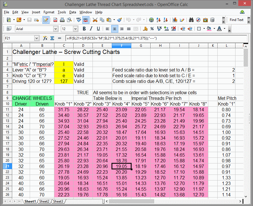253x206 pixels.
Task: Switch to the Sheet2 tab
Action: [x=44, y=201]
